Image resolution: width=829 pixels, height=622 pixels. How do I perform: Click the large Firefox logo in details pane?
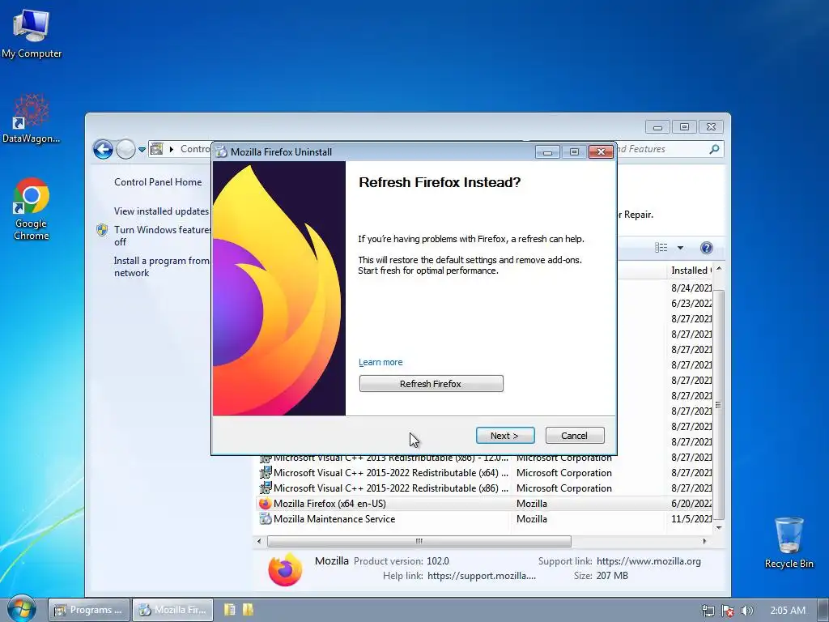pyautogui.click(x=285, y=569)
